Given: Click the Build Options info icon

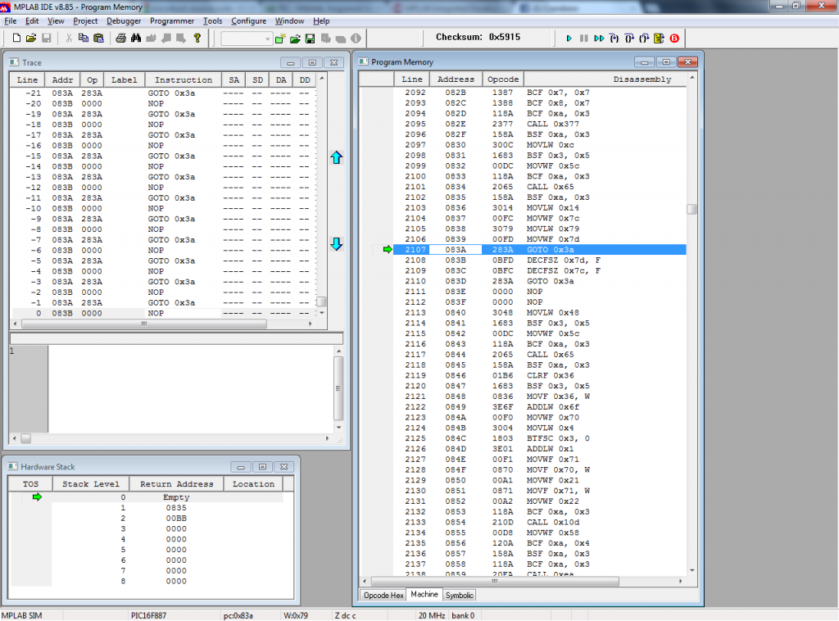Looking at the screenshot, I should [356, 39].
